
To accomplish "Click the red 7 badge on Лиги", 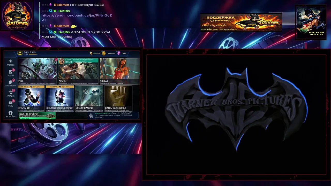I will (x=56, y=60).
